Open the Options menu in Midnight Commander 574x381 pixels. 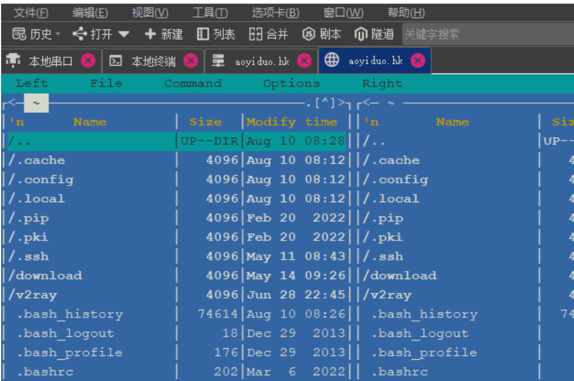(292, 83)
